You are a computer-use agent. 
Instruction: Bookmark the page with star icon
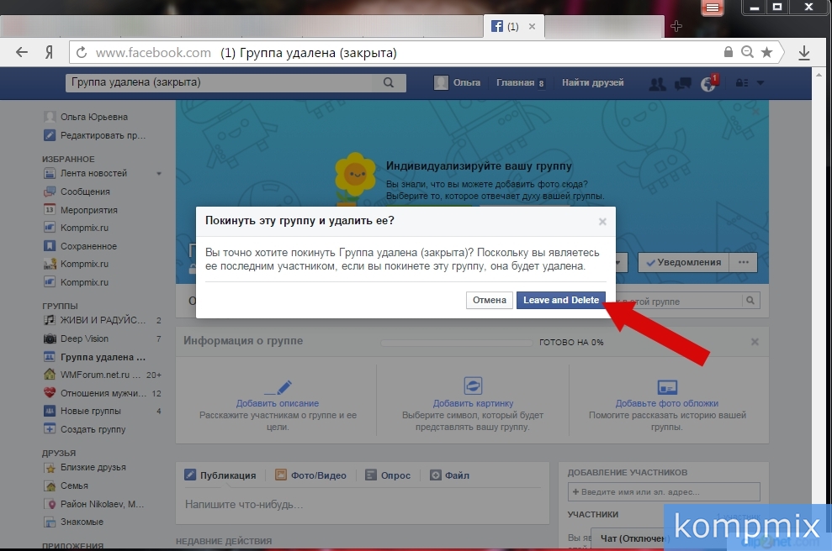(766, 52)
